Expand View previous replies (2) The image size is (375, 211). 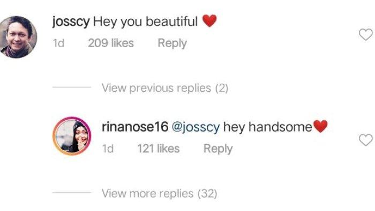click(x=165, y=88)
